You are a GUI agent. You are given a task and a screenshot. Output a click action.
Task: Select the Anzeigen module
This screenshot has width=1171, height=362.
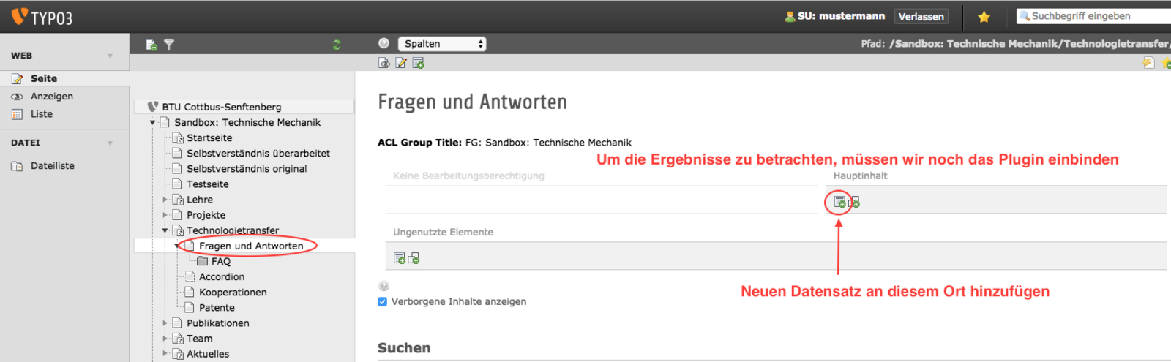[x=51, y=97]
